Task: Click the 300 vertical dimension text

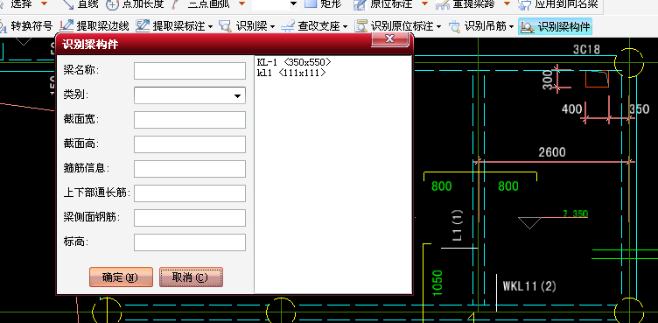Action: (x=548, y=80)
